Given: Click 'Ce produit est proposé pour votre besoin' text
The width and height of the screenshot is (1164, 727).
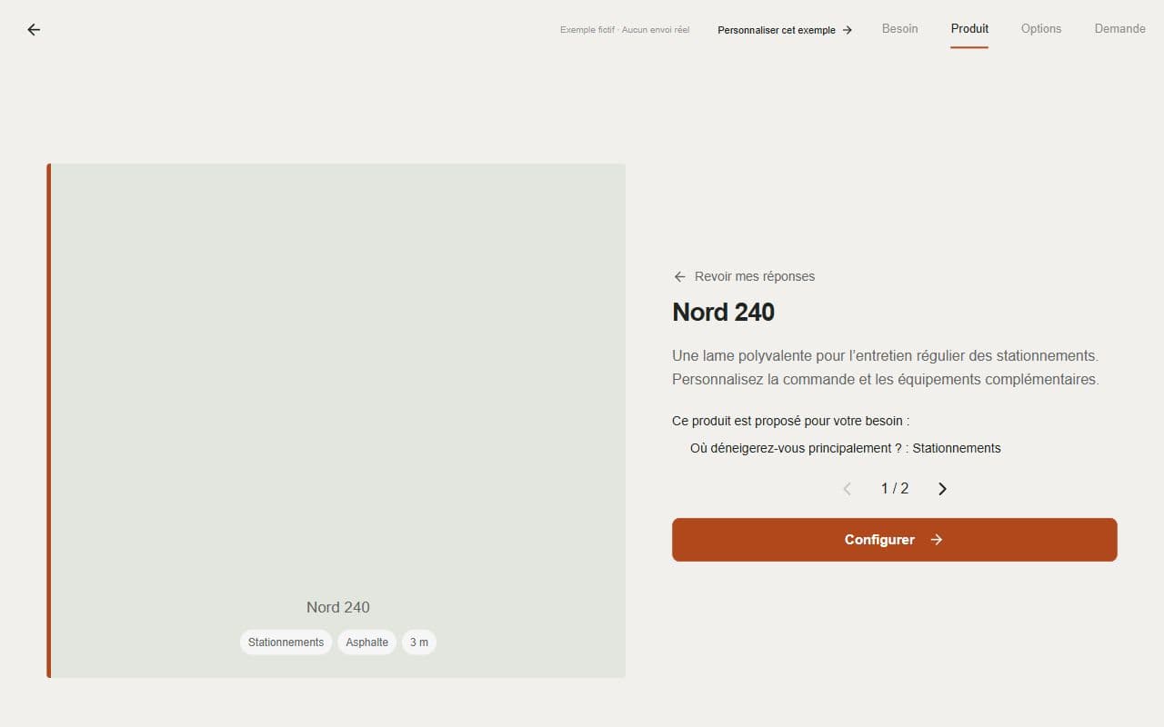Looking at the screenshot, I should [791, 421].
